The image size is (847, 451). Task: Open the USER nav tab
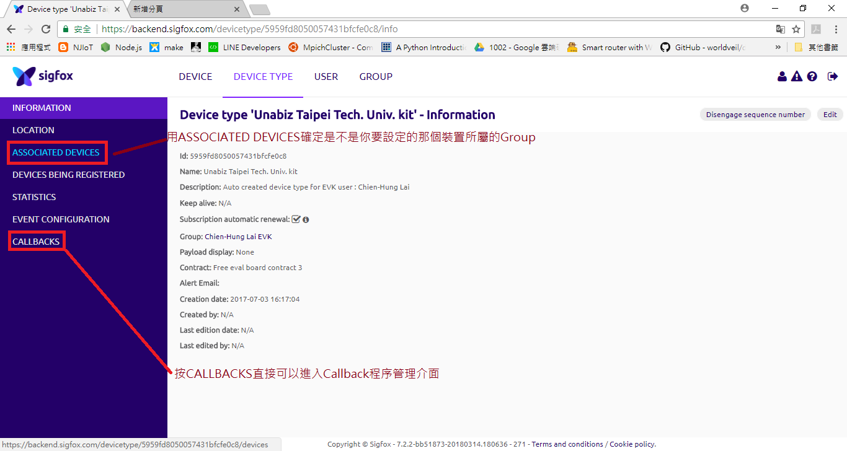tap(326, 77)
